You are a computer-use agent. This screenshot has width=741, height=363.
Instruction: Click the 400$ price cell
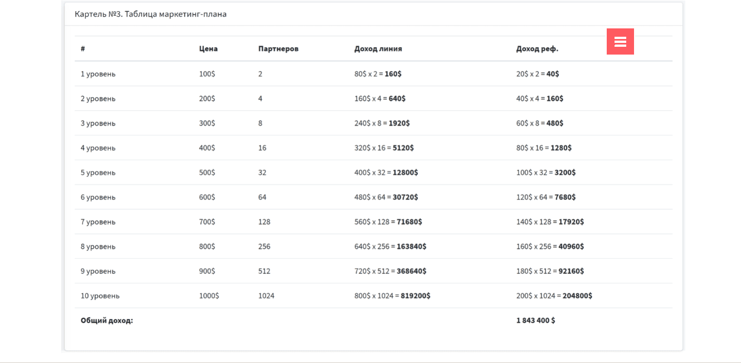click(x=207, y=148)
